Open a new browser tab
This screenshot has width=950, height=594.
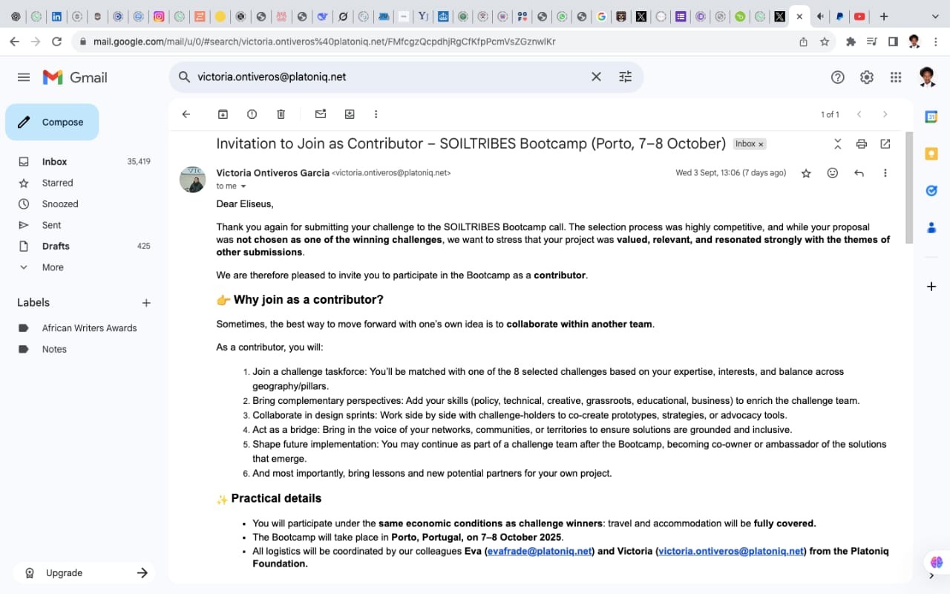883,16
